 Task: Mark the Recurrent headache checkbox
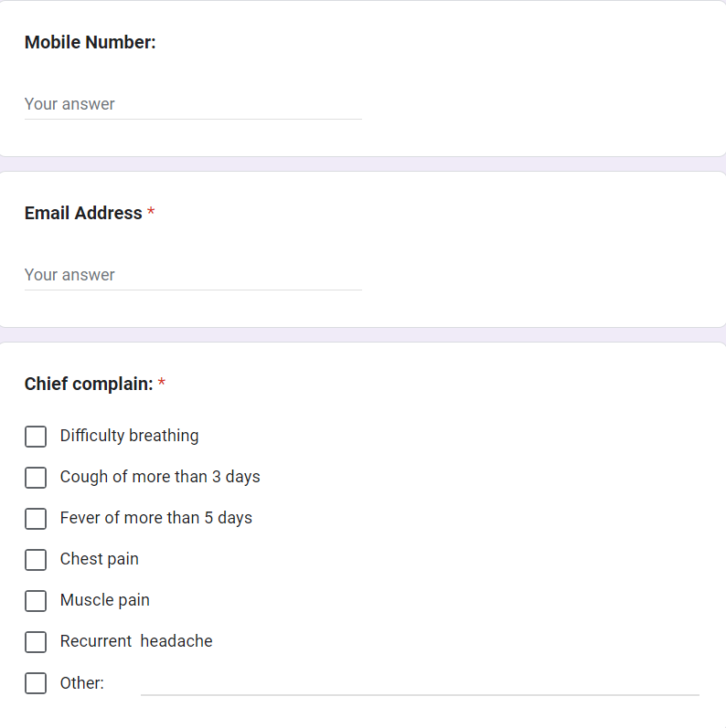[x=36, y=642]
